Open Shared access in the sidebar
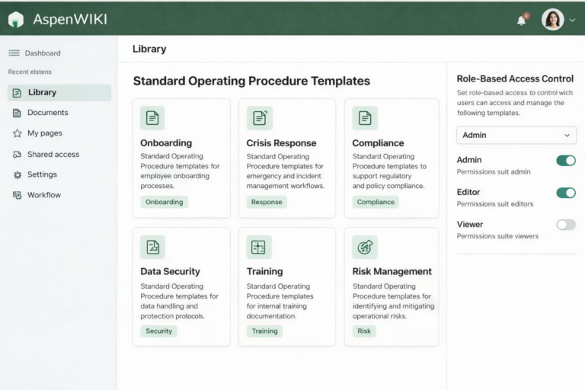This screenshot has height=390, width=585. 53,155
